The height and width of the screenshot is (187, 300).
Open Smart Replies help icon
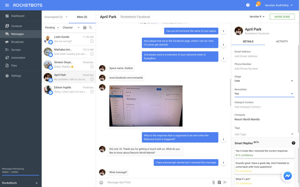(293, 143)
